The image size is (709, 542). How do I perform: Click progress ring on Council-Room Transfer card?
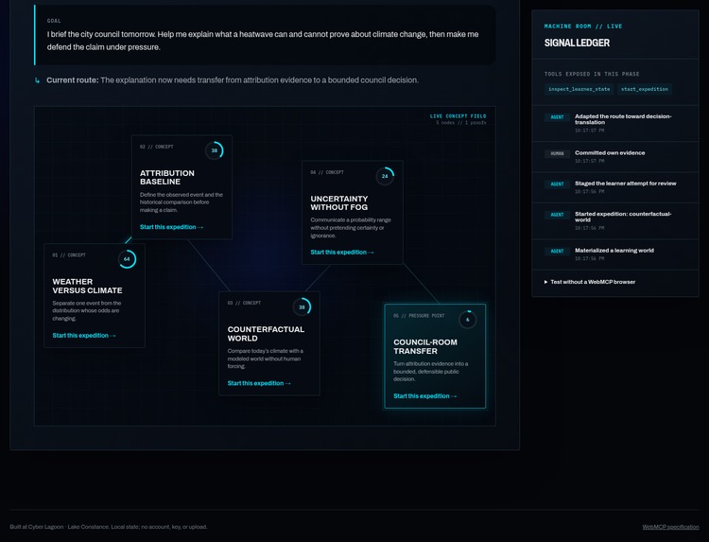[468, 320]
